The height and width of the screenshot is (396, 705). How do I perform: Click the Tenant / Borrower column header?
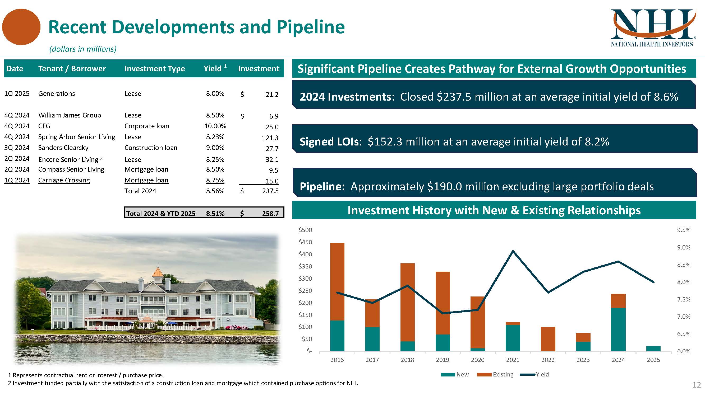(72, 69)
